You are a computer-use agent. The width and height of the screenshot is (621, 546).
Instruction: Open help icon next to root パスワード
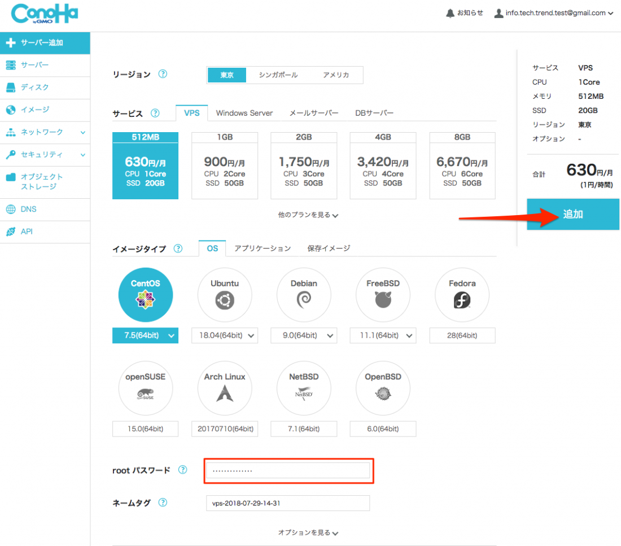182,470
